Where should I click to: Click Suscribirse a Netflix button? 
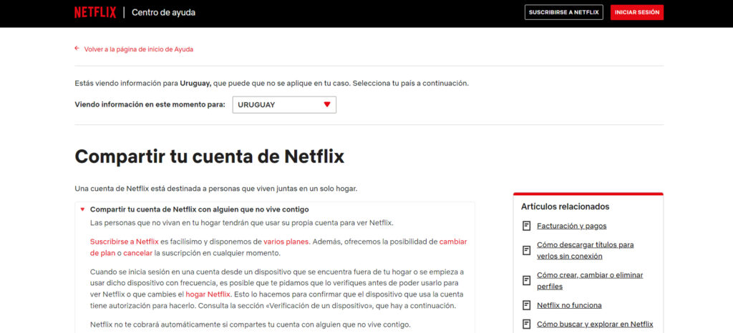(x=564, y=12)
